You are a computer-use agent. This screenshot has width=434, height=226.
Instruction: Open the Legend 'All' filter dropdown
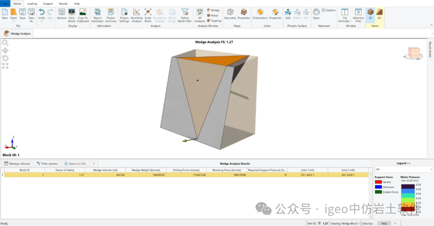click(403, 169)
